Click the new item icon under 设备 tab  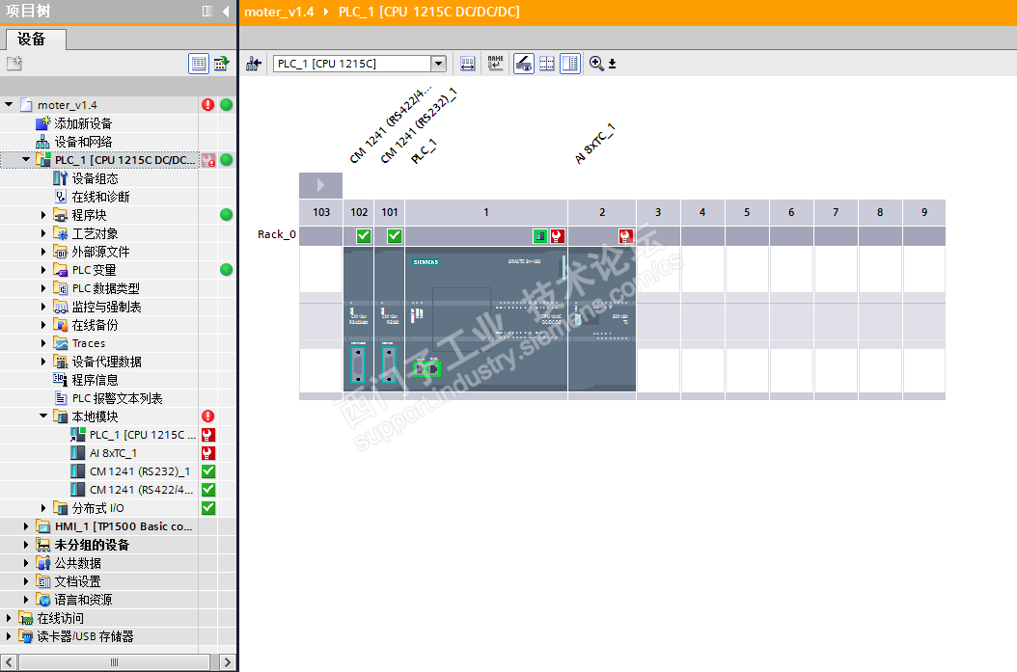[14, 64]
